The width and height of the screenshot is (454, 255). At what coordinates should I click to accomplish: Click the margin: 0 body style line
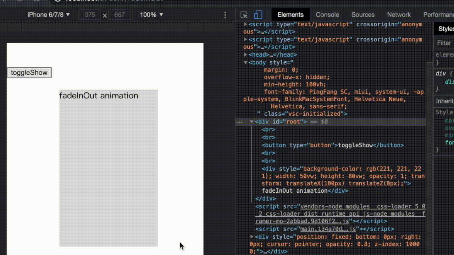[x=281, y=70]
